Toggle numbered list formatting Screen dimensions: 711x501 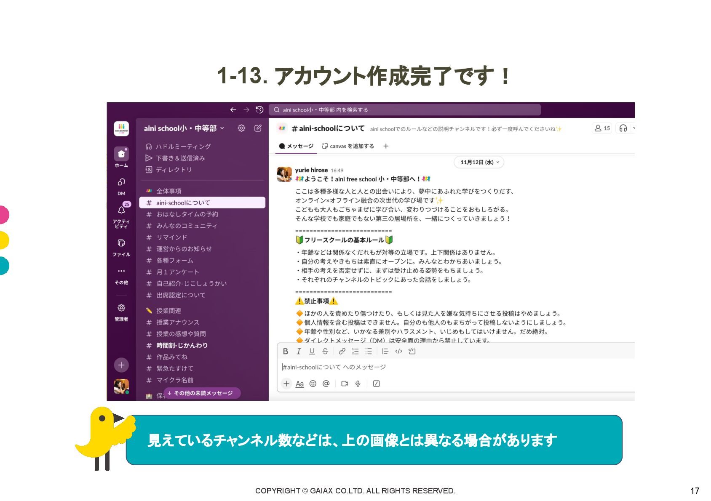355,352
